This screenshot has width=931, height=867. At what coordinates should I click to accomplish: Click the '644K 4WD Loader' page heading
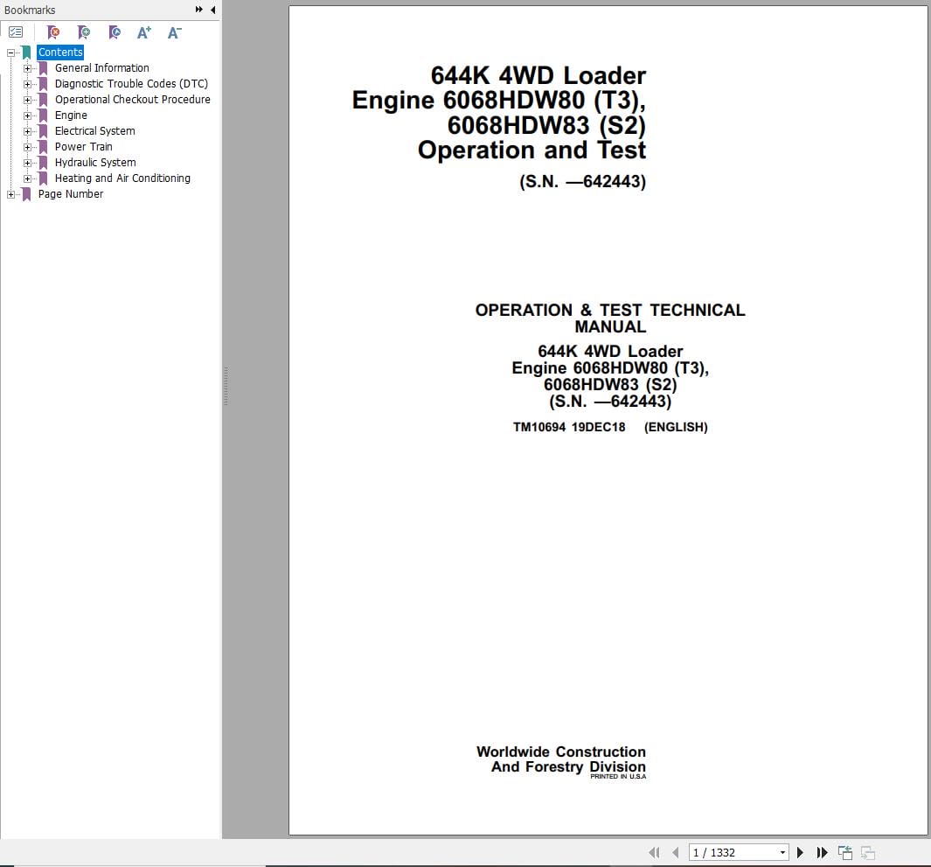pos(538,75)
